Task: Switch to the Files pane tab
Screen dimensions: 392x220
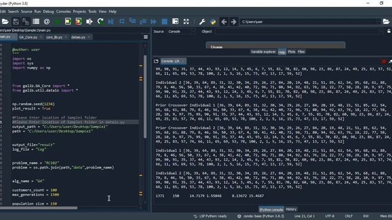Action: point(301,51)
